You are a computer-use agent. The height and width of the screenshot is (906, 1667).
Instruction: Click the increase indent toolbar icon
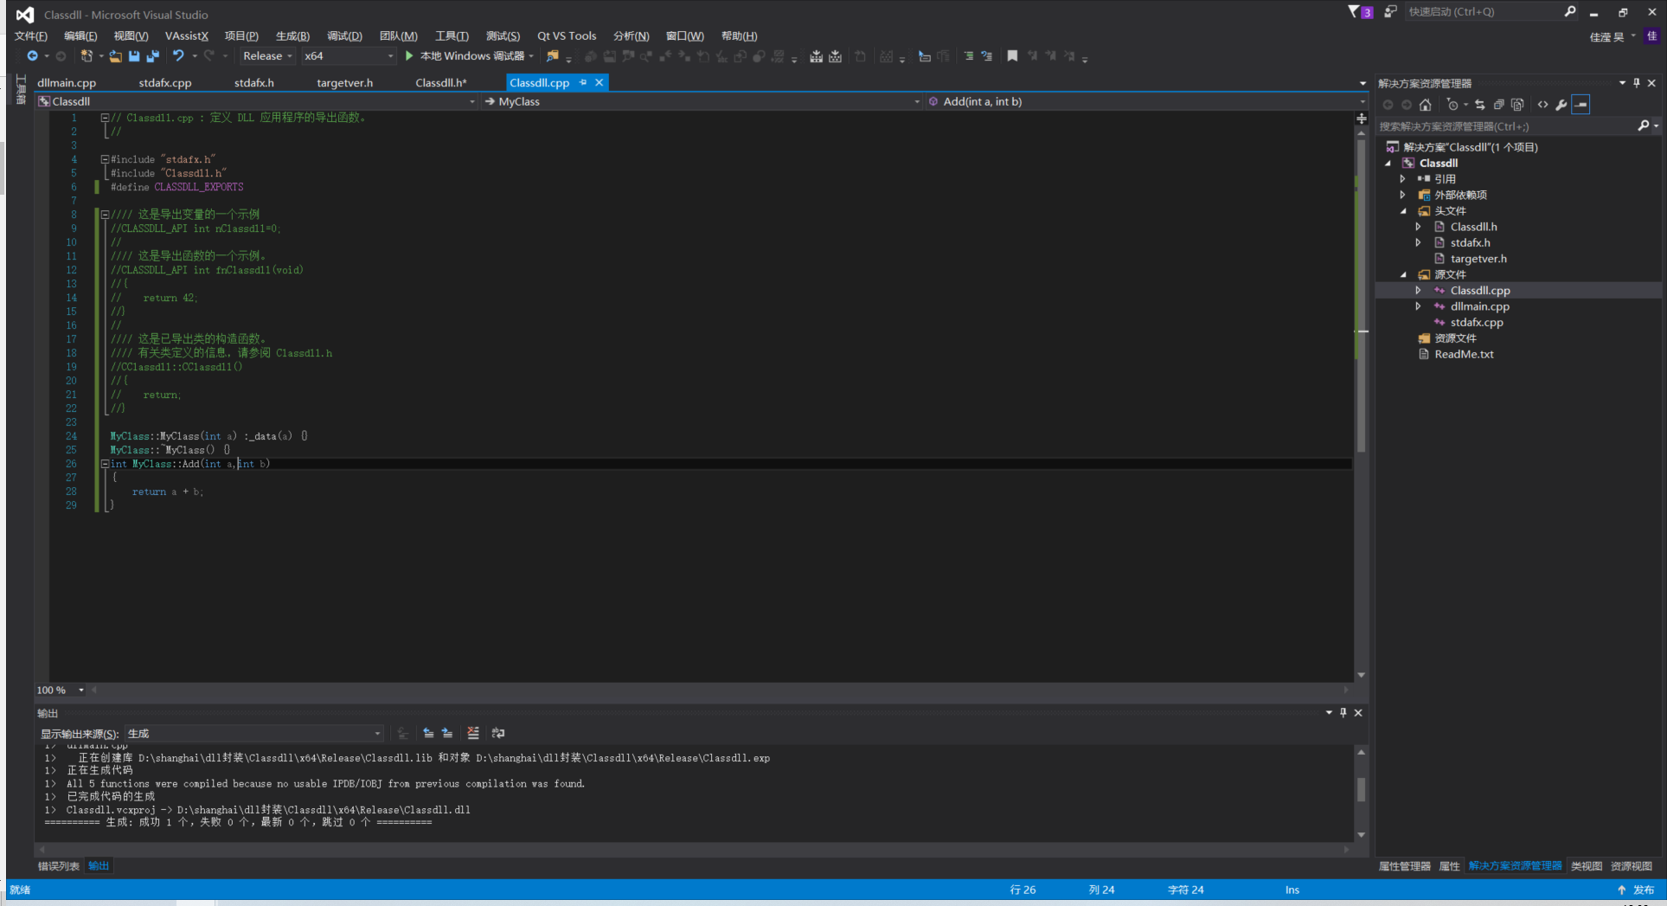[x=969, y=56]
